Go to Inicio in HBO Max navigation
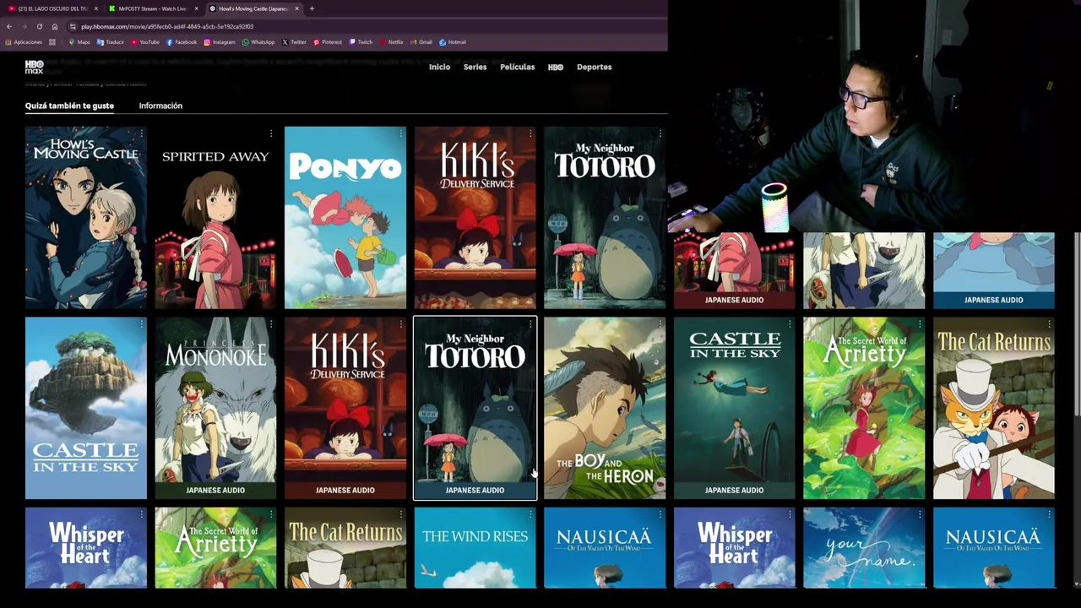 coord(439,67)
